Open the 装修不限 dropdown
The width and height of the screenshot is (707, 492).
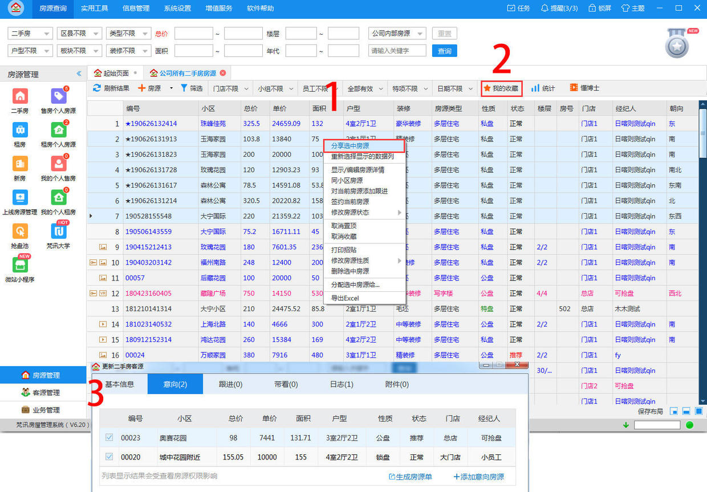click(x=128, y=50)
